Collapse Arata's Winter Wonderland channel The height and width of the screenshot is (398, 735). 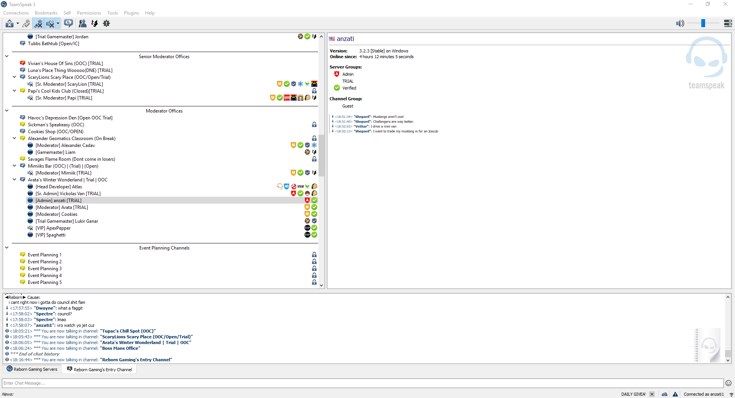pos(15,180)
